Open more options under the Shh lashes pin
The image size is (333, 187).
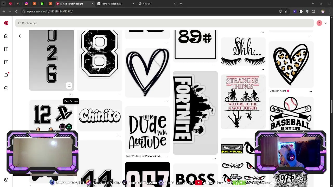point(262,69)
